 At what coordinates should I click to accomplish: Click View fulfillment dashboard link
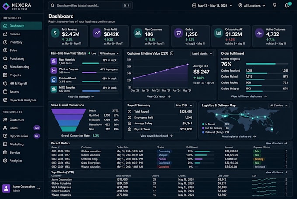pos(249,96)
